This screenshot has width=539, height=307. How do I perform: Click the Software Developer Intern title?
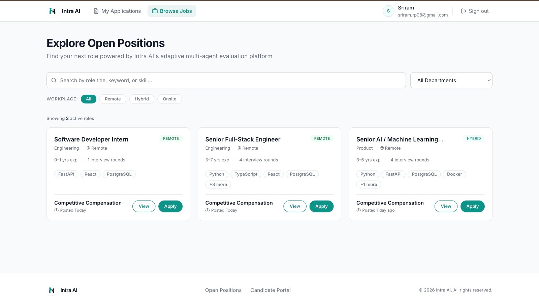(91, 140)
